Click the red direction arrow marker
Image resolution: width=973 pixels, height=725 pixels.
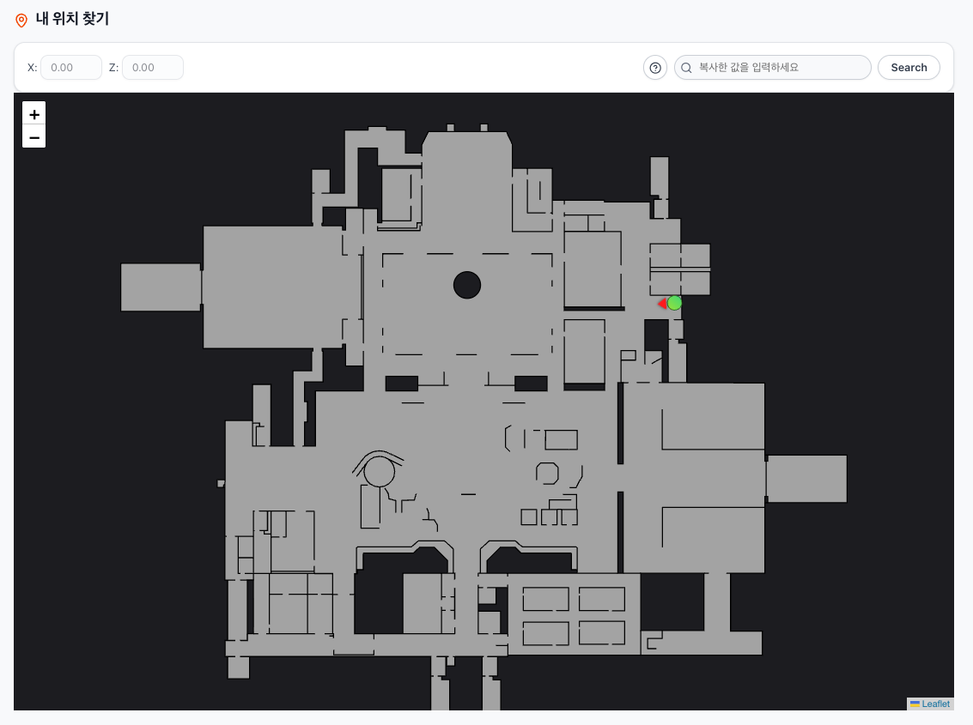662,303
